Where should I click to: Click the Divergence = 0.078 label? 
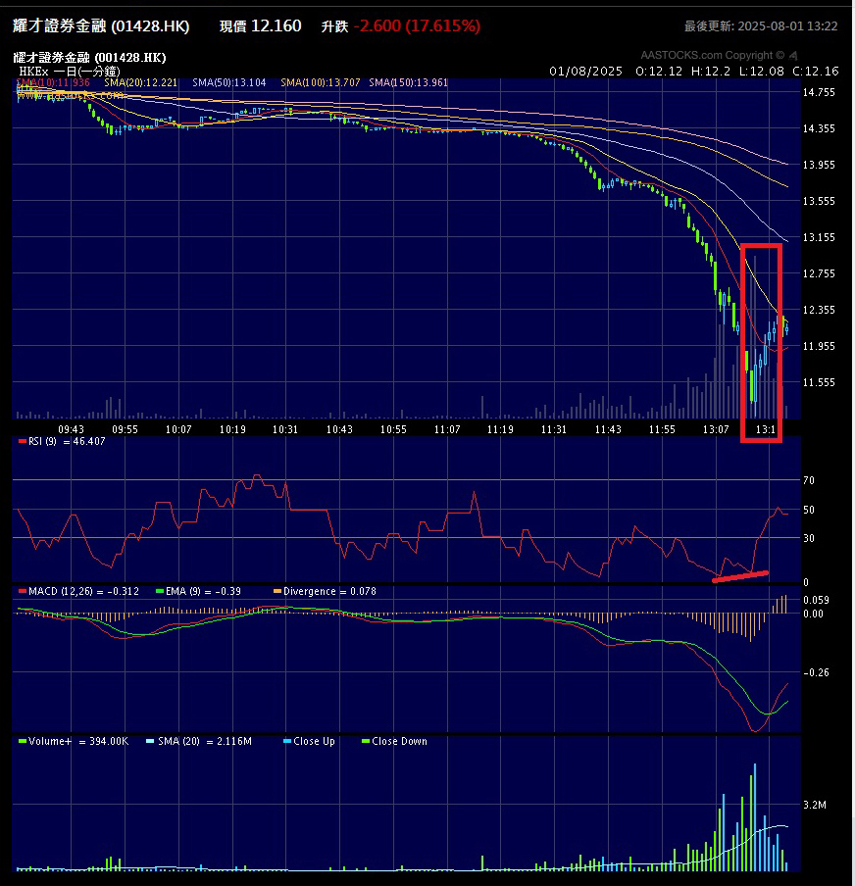click(x=329, y=592)
